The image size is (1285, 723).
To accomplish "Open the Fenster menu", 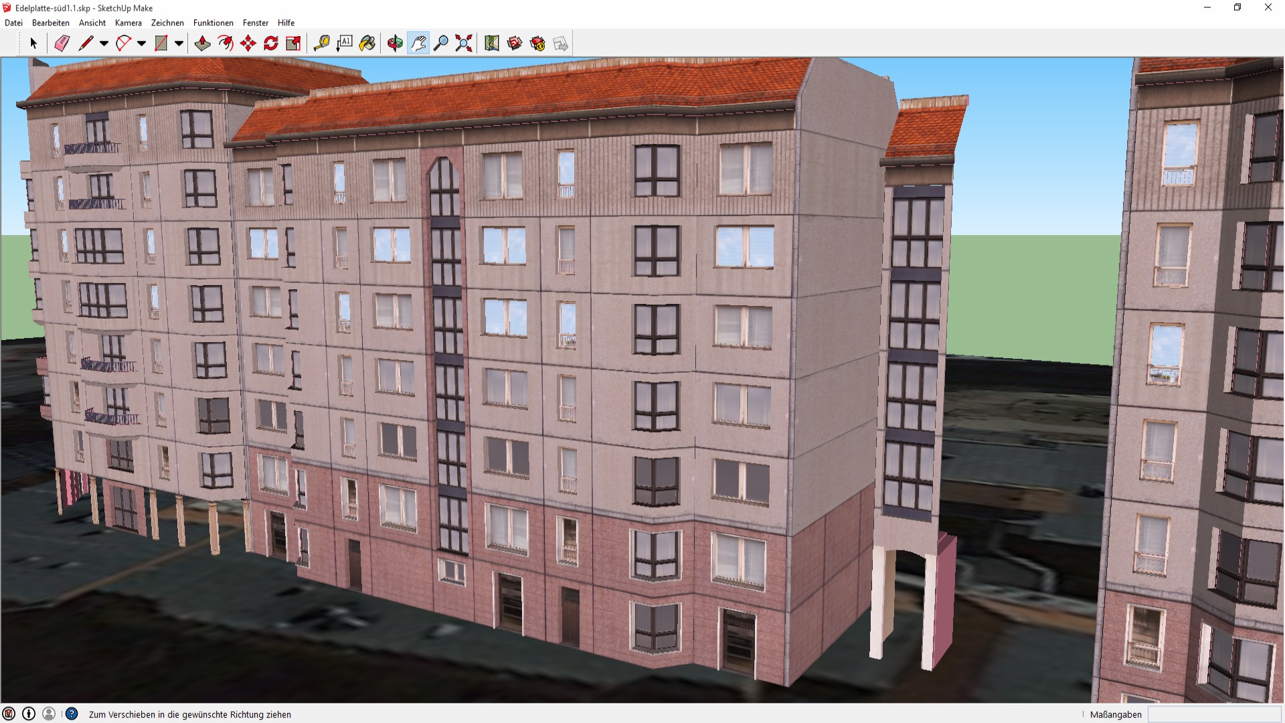I will (x=255, y=23).
